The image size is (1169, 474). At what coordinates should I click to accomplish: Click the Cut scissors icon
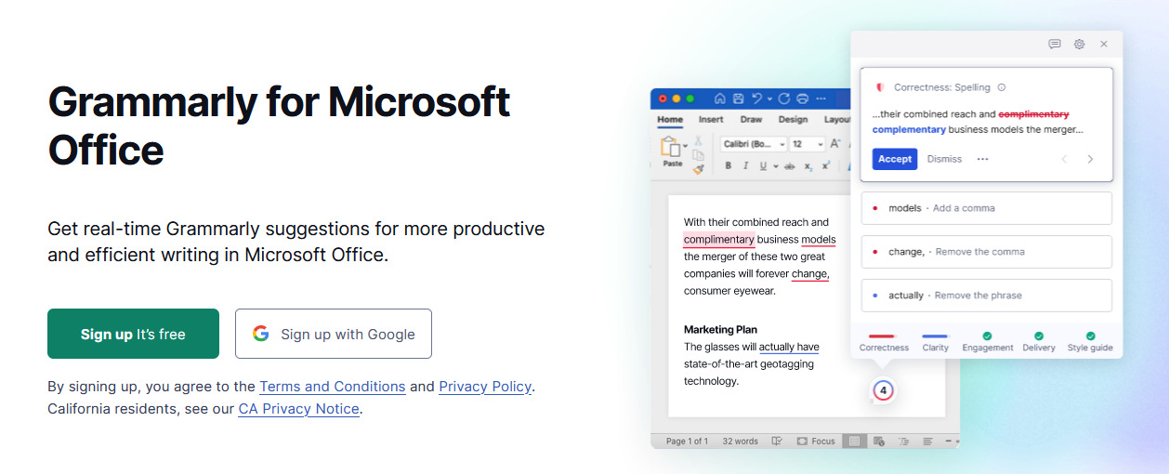coord(698,140)
